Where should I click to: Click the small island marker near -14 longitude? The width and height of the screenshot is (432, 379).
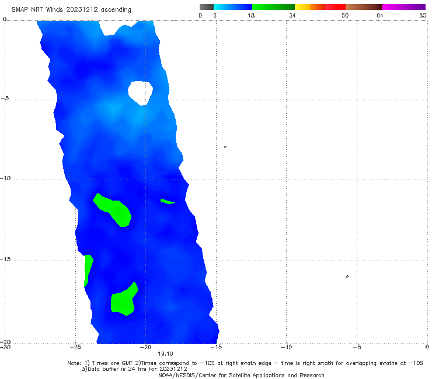pos(225,147)
